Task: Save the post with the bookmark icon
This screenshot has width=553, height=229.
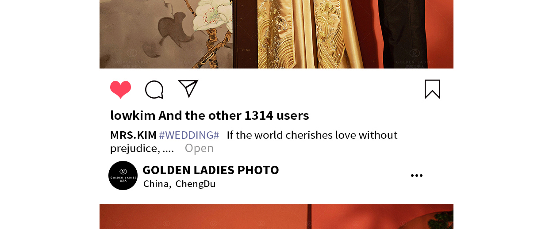Action: tap(432, 89)
